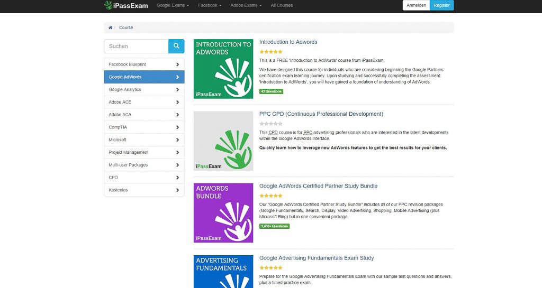Open the blue Advertising Fundamentals image

(x=223, y=272)
